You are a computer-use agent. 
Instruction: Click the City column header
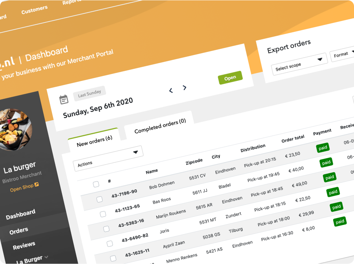(x=216, y=157)
